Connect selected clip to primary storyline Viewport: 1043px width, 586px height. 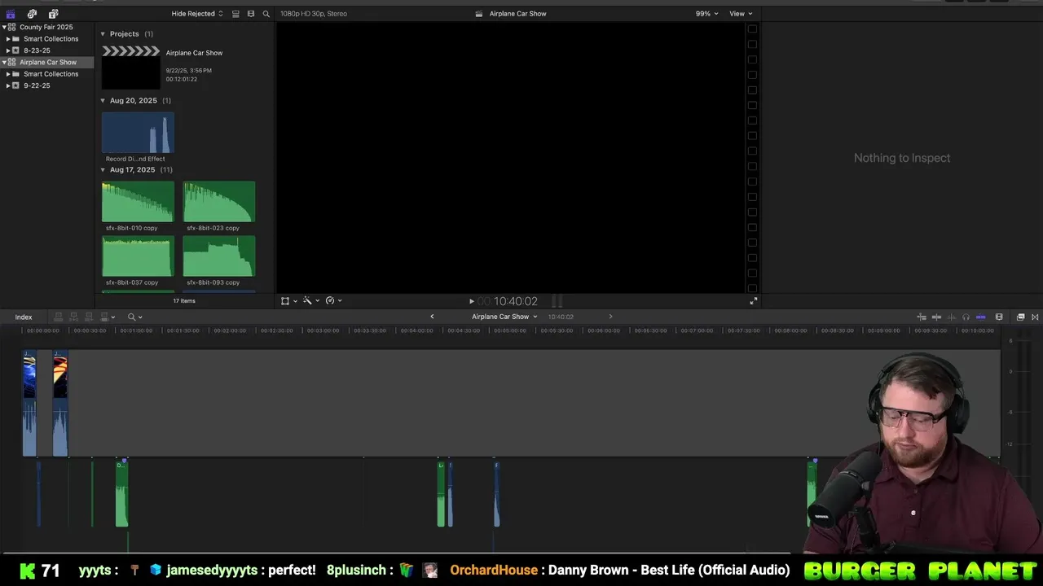[x=58, y=317]
